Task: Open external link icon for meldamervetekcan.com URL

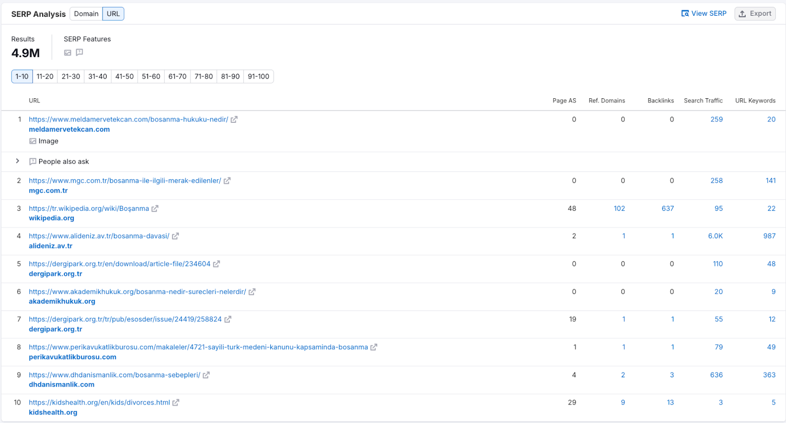Action: click(234, 119)
